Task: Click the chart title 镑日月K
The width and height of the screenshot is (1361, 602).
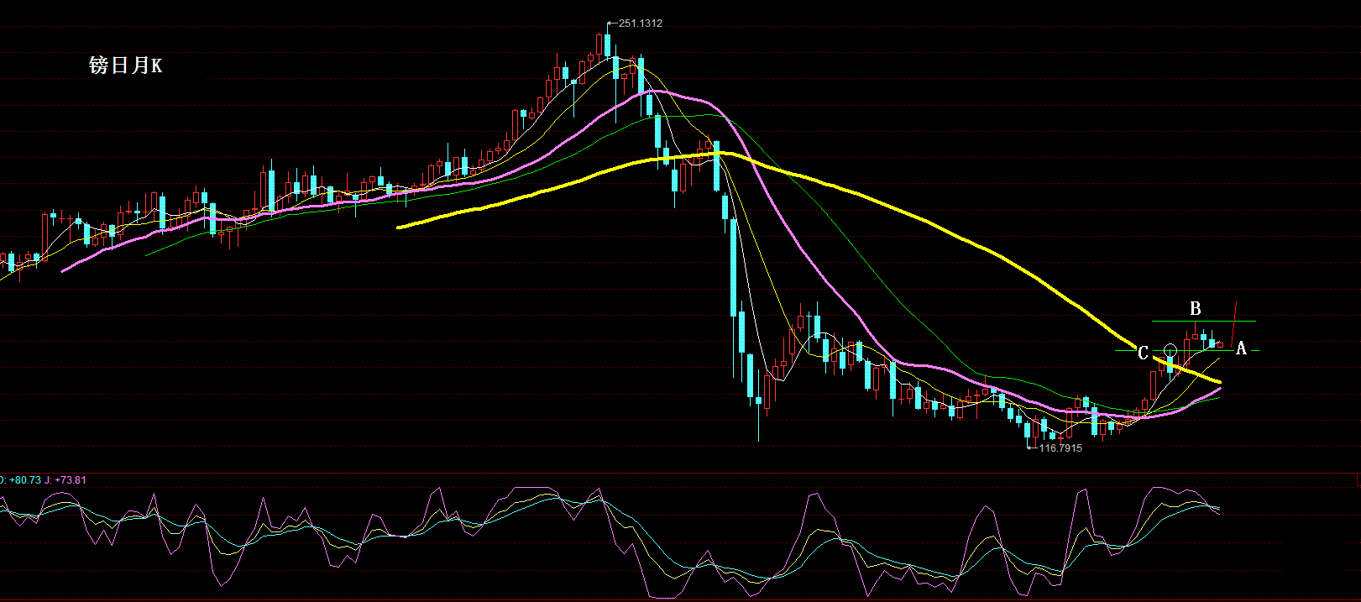Action: (x=126, y=65)
